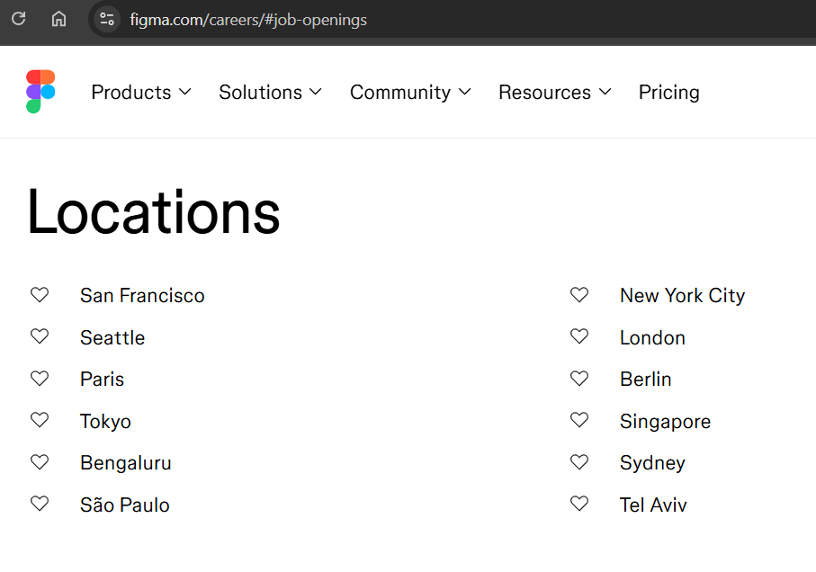Viewport: 816px width, 572px height.
Task: Toggle the heart for São Paulo
Action: pyautogui.click(x=40, y=505)
